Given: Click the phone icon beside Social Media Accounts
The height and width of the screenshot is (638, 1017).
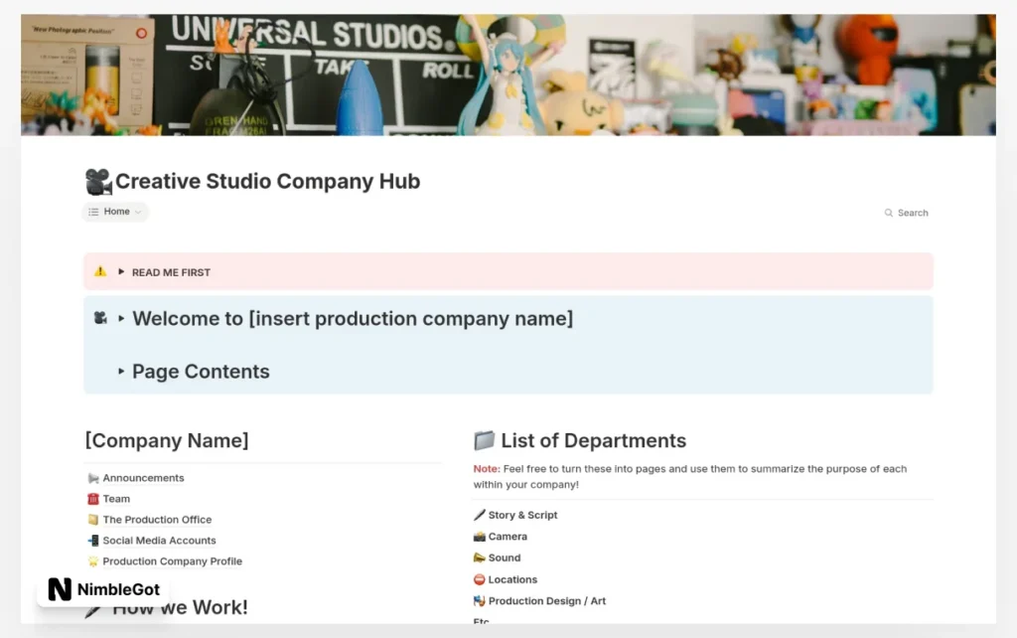Looking at the screenshot, I should (x=93, y=541).
